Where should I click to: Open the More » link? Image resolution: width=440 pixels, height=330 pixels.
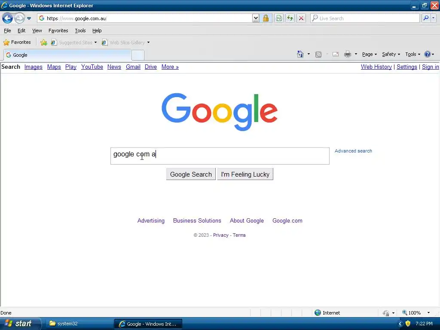[170, 67]
